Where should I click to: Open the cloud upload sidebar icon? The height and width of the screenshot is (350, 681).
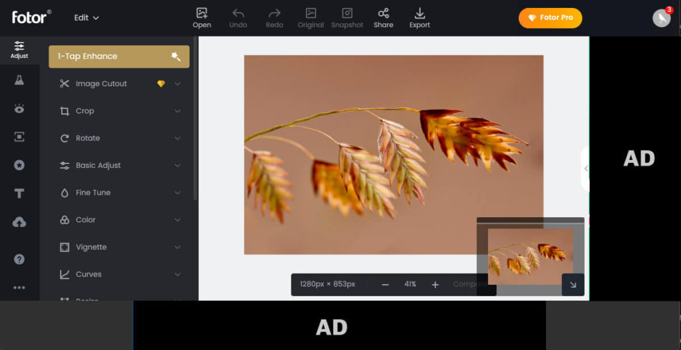click(x=19, y=222)
